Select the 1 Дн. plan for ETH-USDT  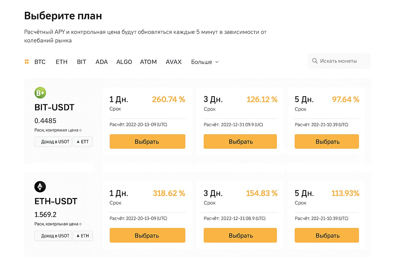147,235
